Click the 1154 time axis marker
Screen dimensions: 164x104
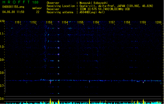click(65, 22)
